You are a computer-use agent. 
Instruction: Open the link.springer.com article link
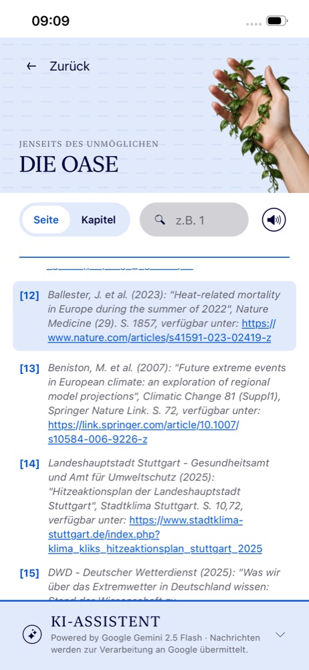pos(143,432)
